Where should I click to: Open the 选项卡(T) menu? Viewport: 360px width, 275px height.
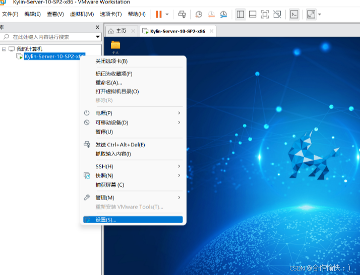(x=110, y=14)
